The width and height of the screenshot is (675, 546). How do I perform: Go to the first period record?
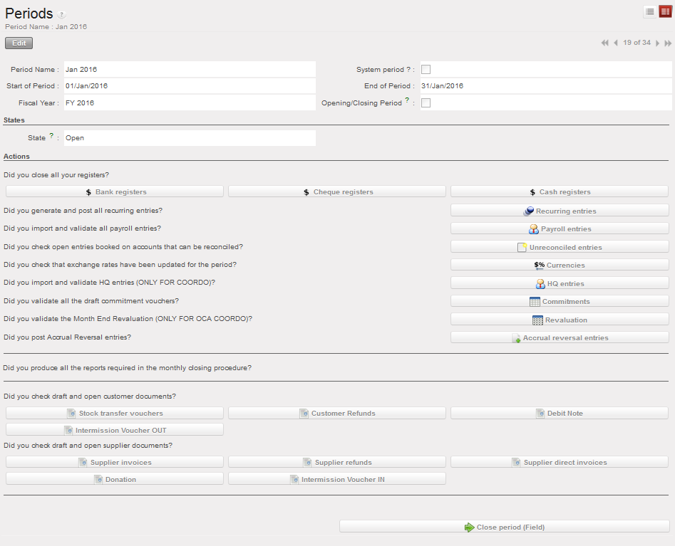click(x=604, y=43)
